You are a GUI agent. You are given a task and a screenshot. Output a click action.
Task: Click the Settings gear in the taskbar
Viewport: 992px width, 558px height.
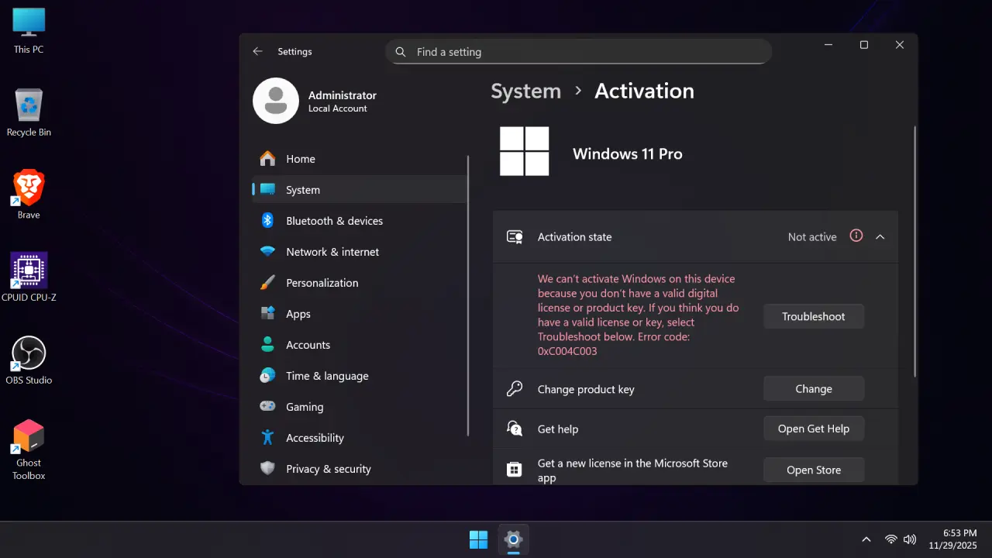512,539
